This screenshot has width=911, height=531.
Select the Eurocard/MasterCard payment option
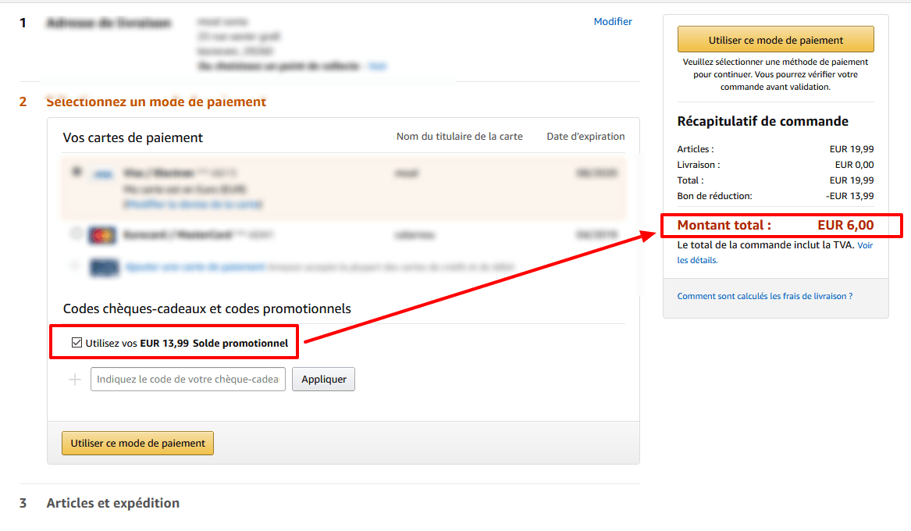point(76,234)
